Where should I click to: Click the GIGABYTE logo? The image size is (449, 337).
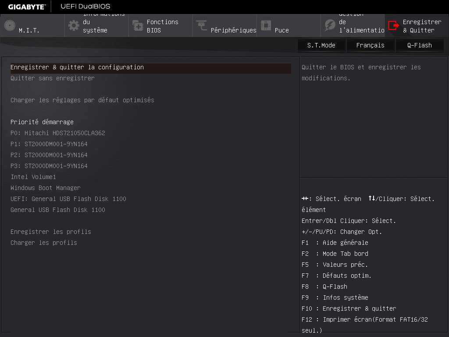point(27,7)
